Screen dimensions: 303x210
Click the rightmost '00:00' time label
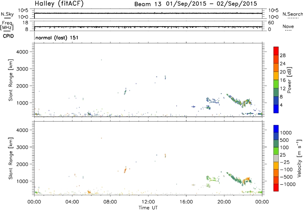click(262, 202)
